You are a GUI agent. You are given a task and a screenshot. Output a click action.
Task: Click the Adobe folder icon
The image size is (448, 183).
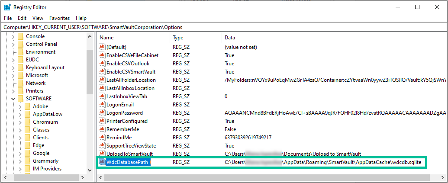[x=27, y=106]
